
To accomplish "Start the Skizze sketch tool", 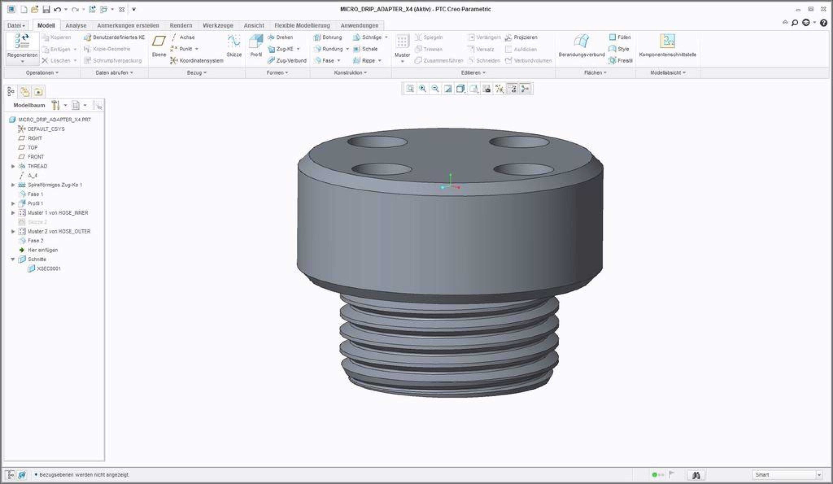I will (234, 46).
